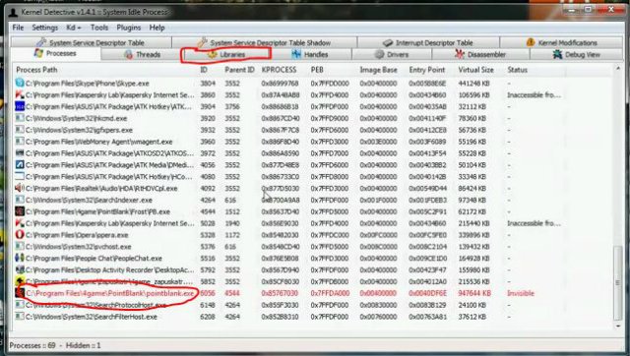Switch to System Service Descriptor Table tab
The width and height of the screenshot is (630, 356).
pyautogui.click(x=92, y=42)
